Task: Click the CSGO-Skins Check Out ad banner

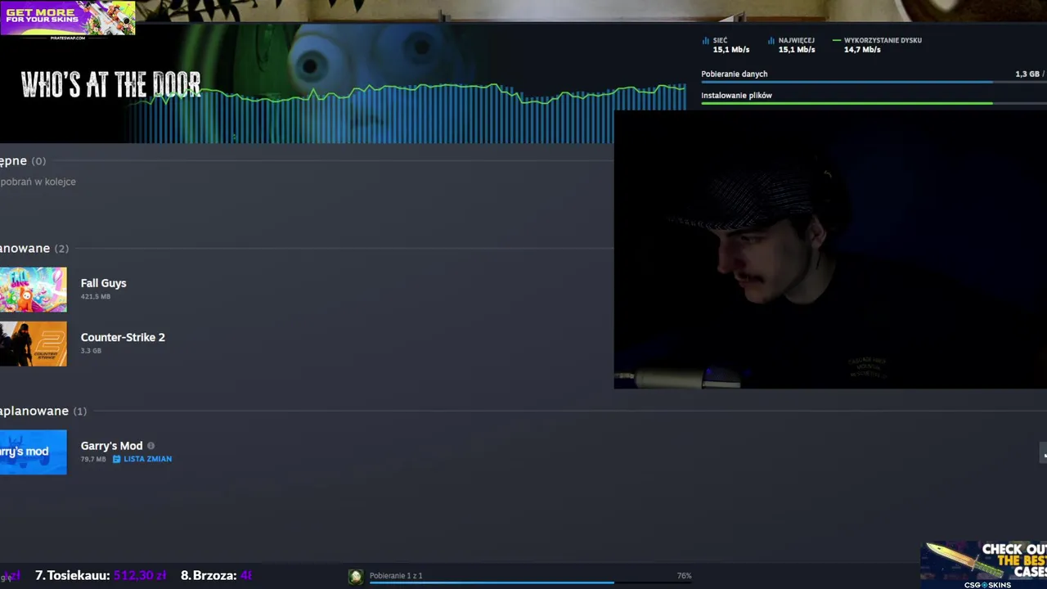Action: (x=983, y=564)
